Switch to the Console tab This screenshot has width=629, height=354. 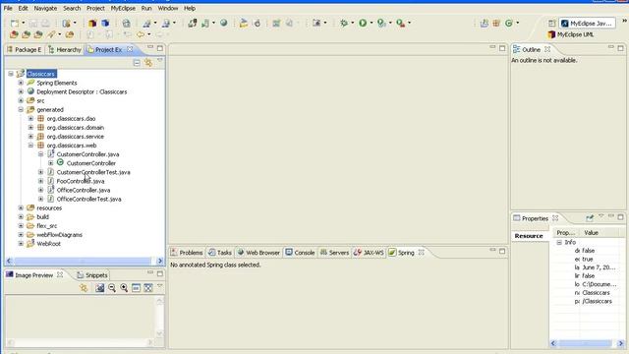point(300,253)
